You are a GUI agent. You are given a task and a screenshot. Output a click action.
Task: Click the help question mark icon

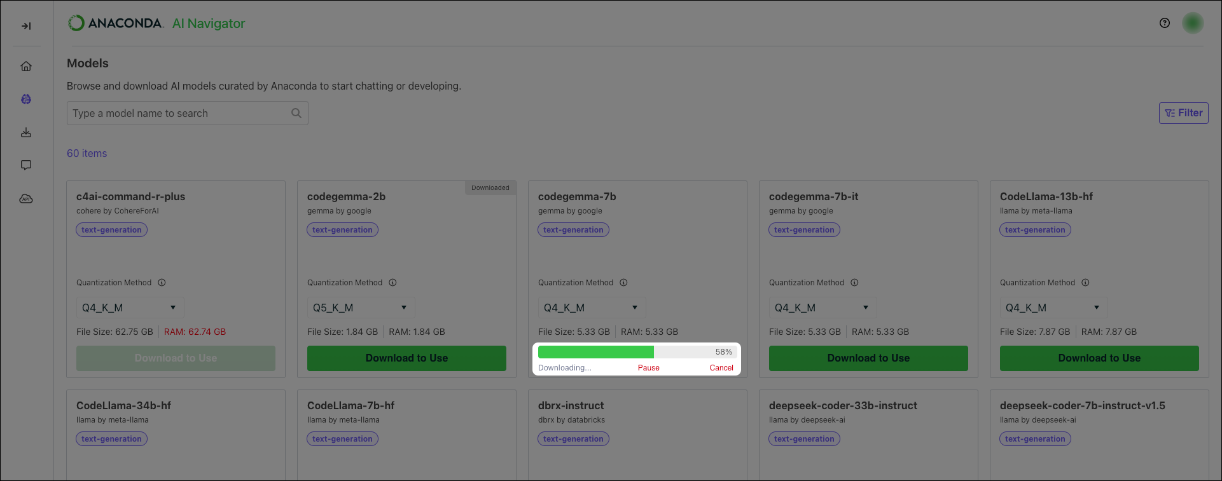click(1165, 23)
